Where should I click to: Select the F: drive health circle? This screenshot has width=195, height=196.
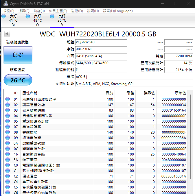52,16
